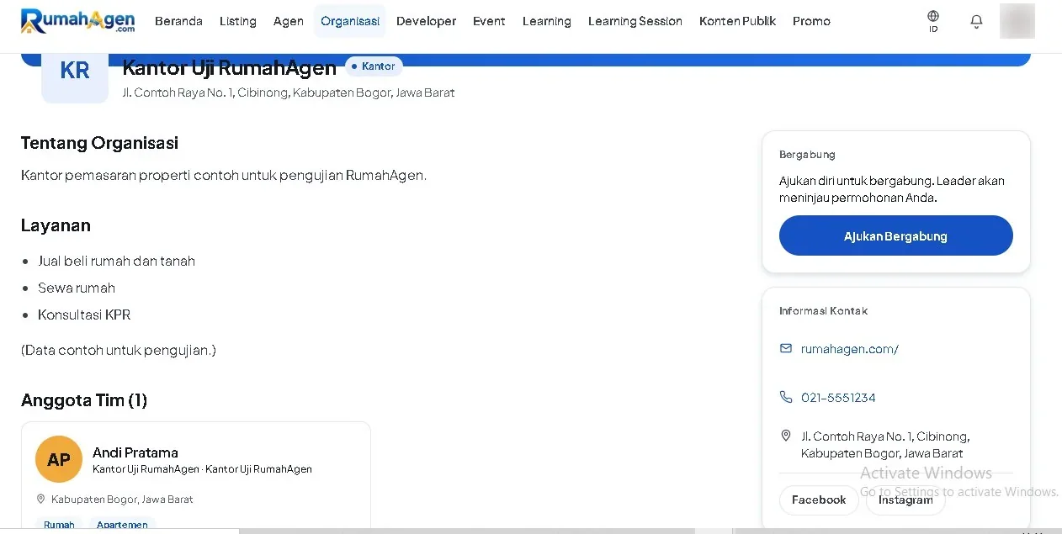Open the language globe ID selector
The width and height of the screenshot is (1062, 534).
coord(933,21)
